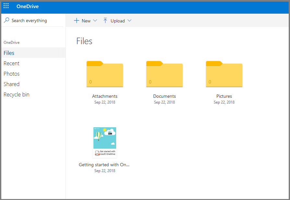This screenshot has width=290, height=200.
Task: Open the Pictures folder icon
Action: (x=224, y=74)
